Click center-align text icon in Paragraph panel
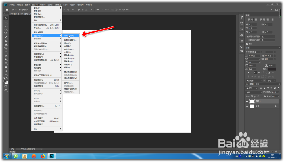This screenshot has width=284, height=162. pyautogui.click(x=252, y=20)
